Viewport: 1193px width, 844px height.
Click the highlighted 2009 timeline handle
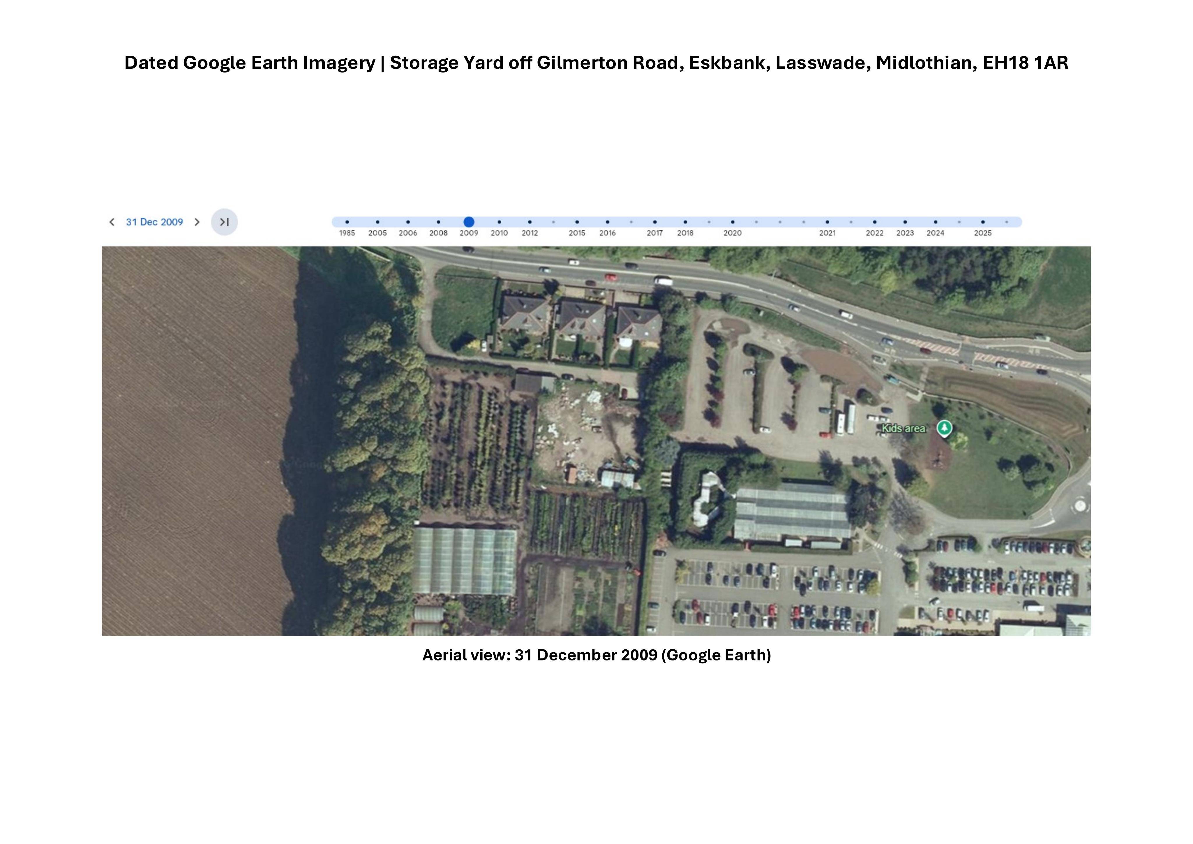click(x=469, y=222)
